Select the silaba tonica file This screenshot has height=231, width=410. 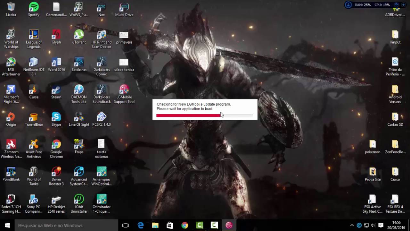[124, 64]
